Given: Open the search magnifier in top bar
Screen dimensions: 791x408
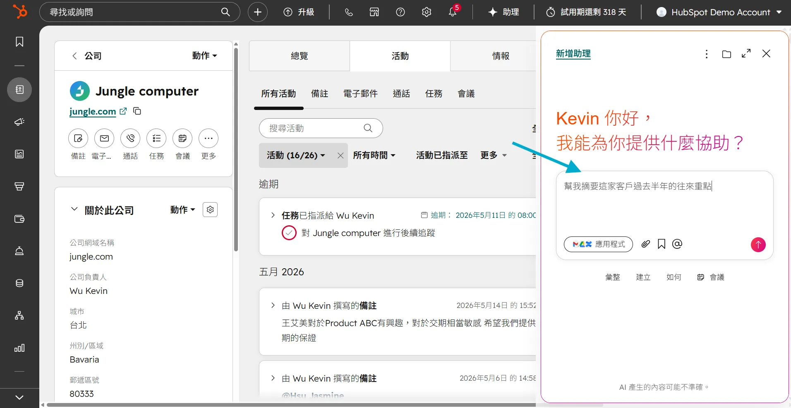Looking at the screenshot, I should point(225,12).
